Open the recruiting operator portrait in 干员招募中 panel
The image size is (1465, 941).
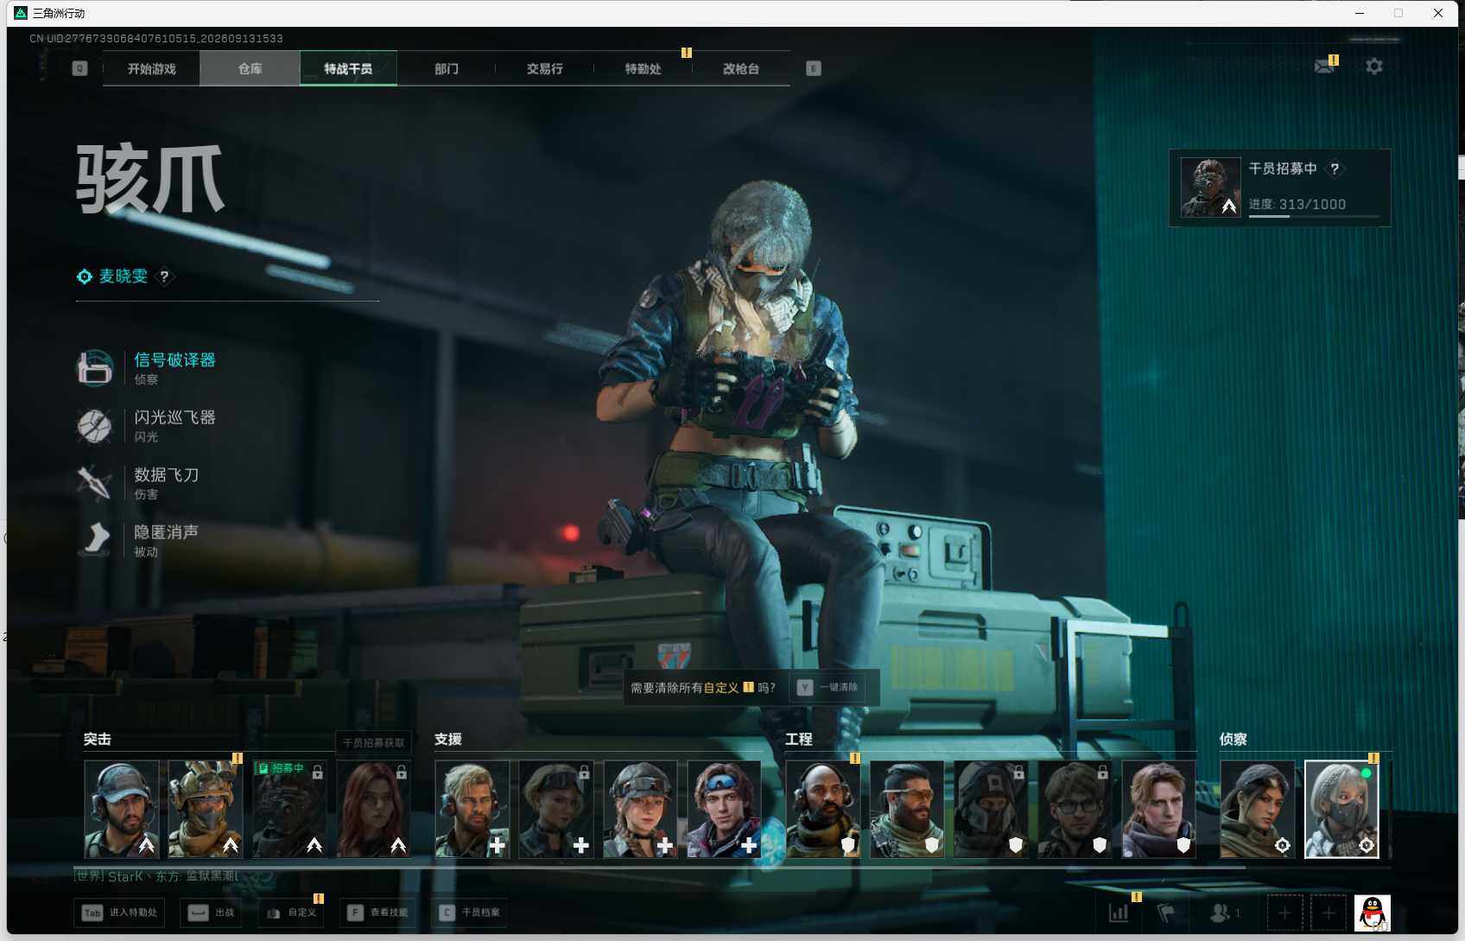tap(1210, 187)
